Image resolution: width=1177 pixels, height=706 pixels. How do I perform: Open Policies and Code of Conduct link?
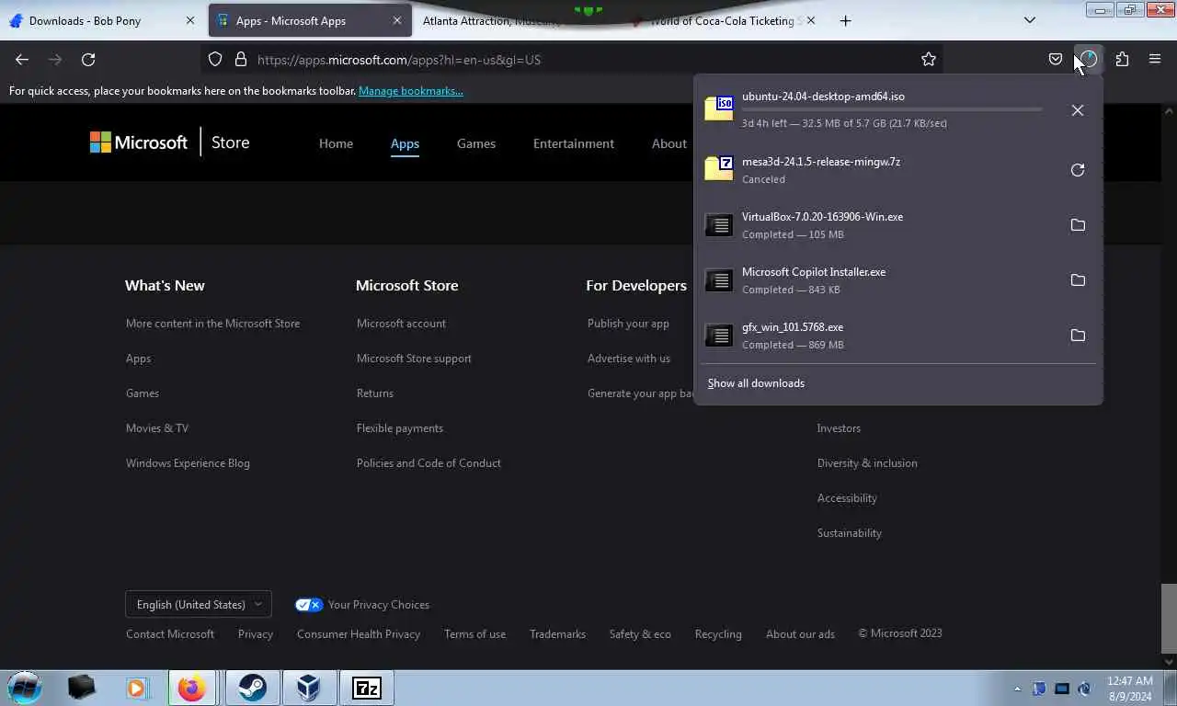click(429, 463)
